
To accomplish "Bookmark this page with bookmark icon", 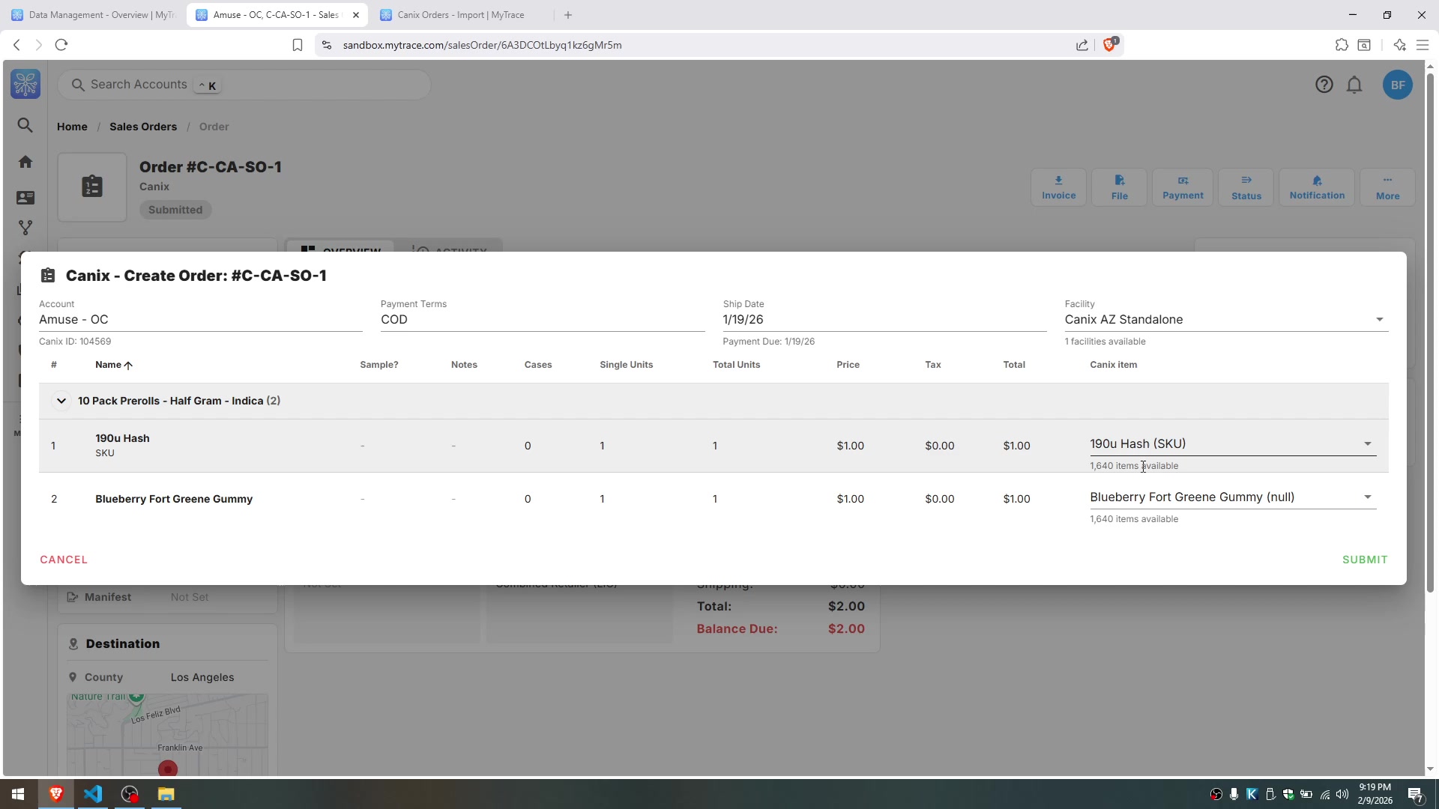I will pos(298,45).
